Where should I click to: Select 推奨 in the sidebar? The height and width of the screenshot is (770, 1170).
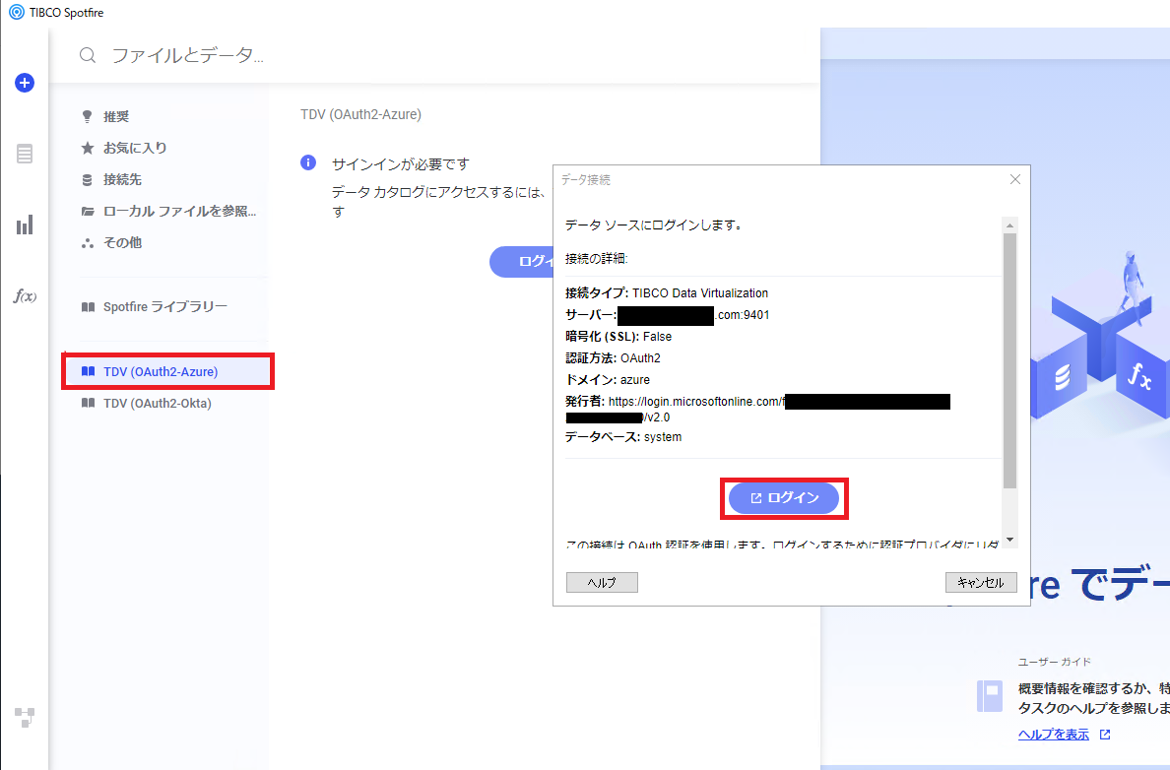116,116
